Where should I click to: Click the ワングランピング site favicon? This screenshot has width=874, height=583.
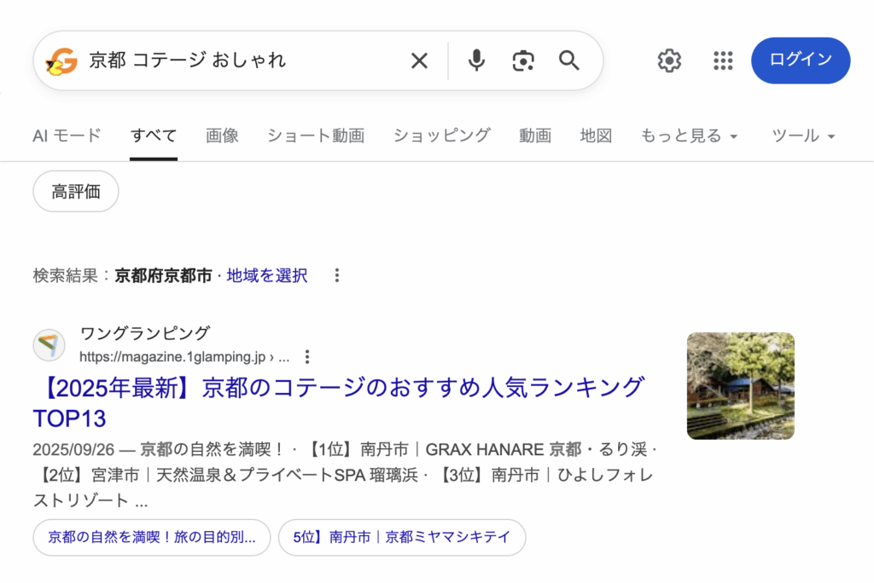49,345
